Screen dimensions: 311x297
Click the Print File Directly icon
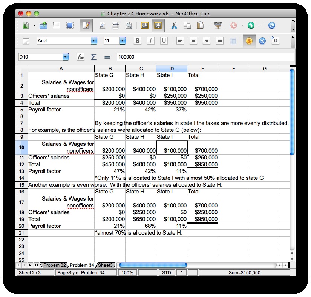[115, 25]
